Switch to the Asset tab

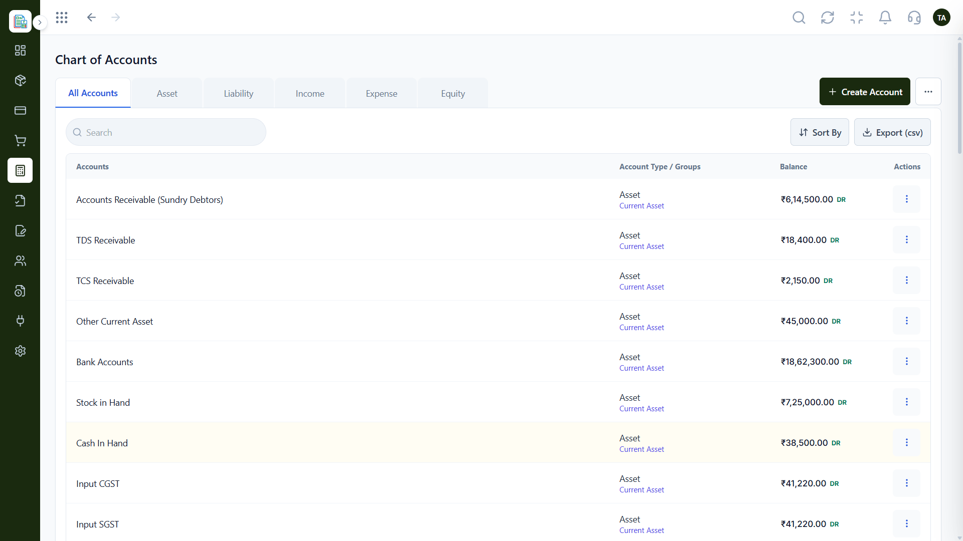tap(167, 93)
